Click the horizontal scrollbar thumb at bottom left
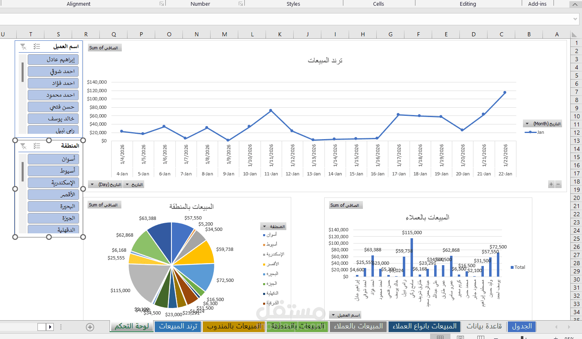This screenshot has width=582, height=339. (x=42, y=327)
